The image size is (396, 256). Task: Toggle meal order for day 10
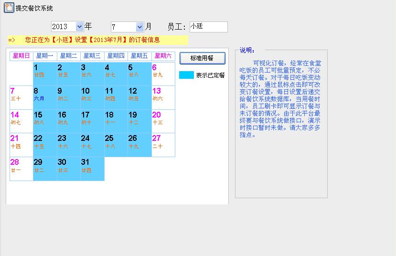[x=93, y=98]
